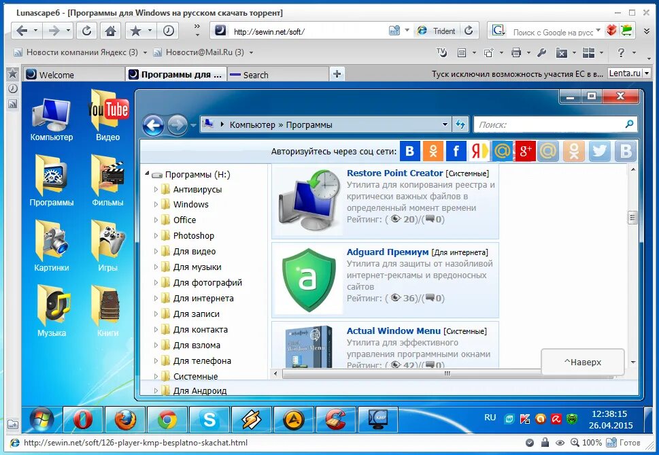Click the horizontal scrollbar under program list
The height and width of the screenshot is (455, 659).
[x=447, y=373]
